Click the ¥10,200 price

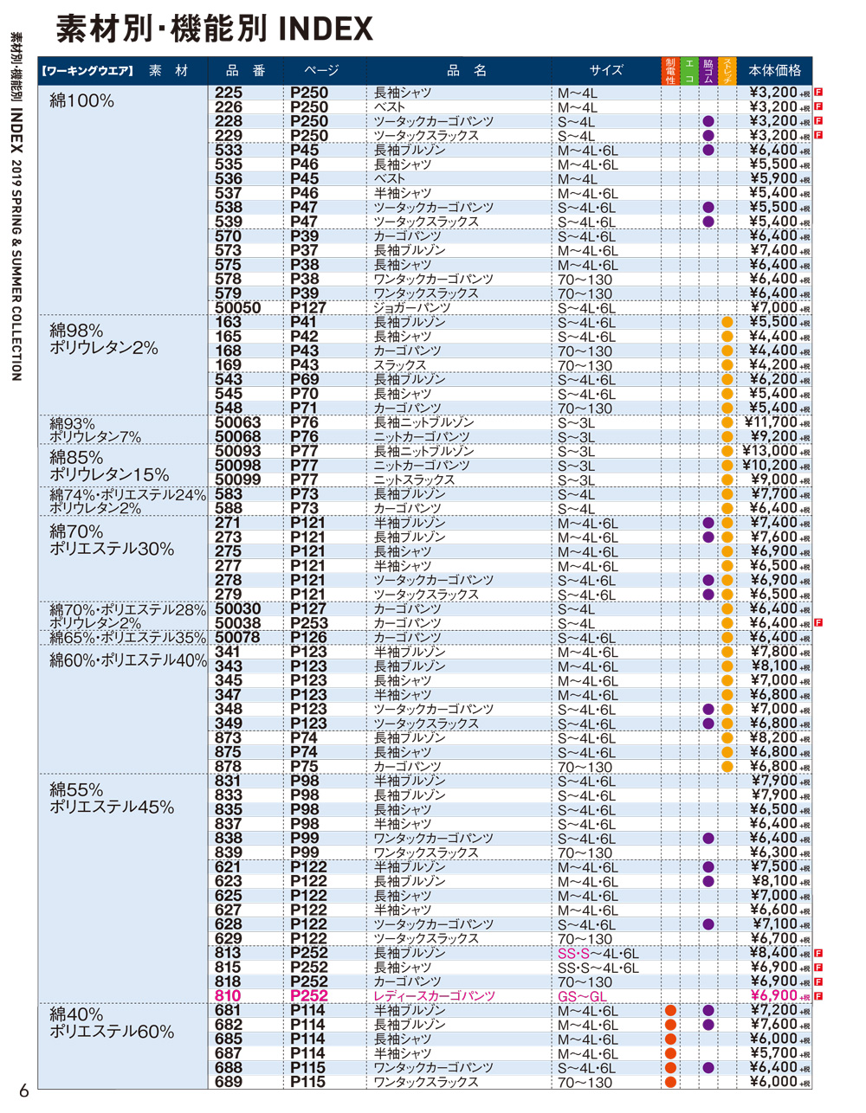pyautogui.click(x=770, y=466)
